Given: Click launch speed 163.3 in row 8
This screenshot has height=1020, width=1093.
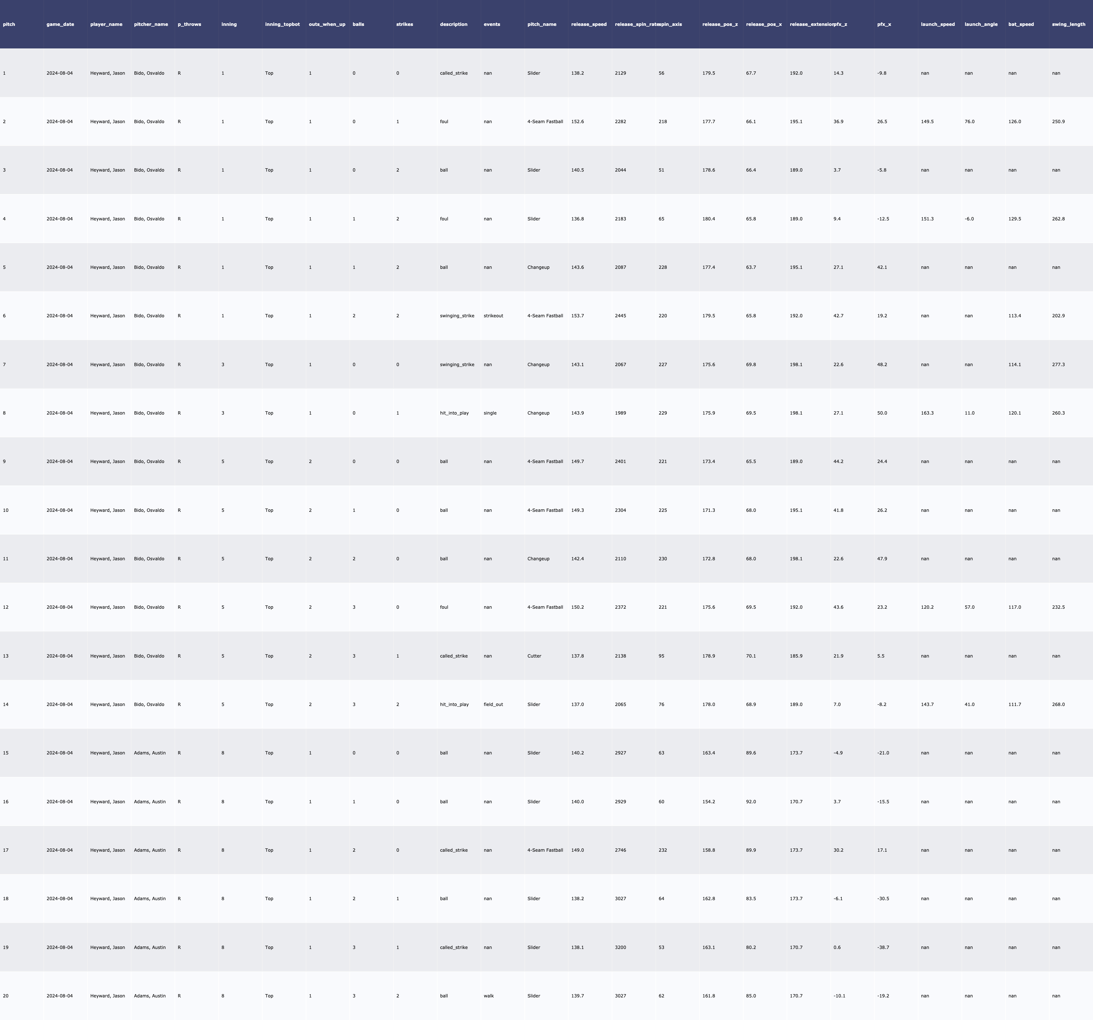Looking at the screenshot, I should click(x=927, y=413).
